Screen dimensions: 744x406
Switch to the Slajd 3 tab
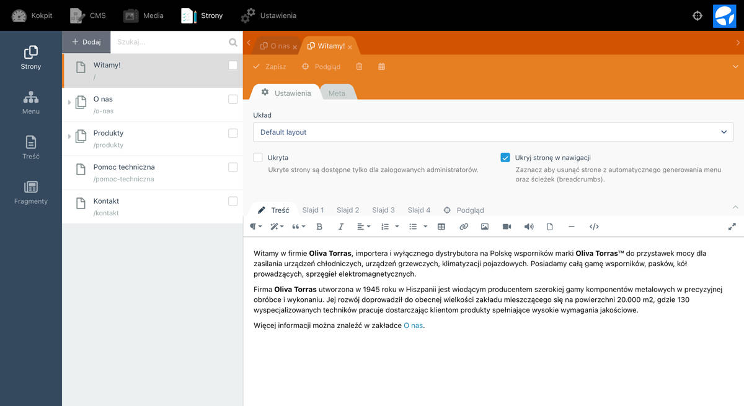pyautogui.click(x=383, y=210)
